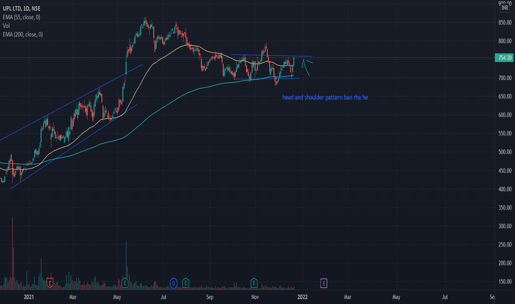
Task: Click the 850.00 price axis label
Action: tap(505, 23)
